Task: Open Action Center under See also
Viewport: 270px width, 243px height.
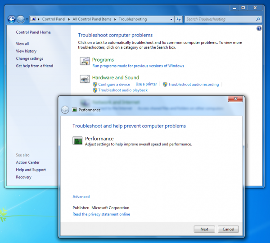Action: [x=27, y=162]
